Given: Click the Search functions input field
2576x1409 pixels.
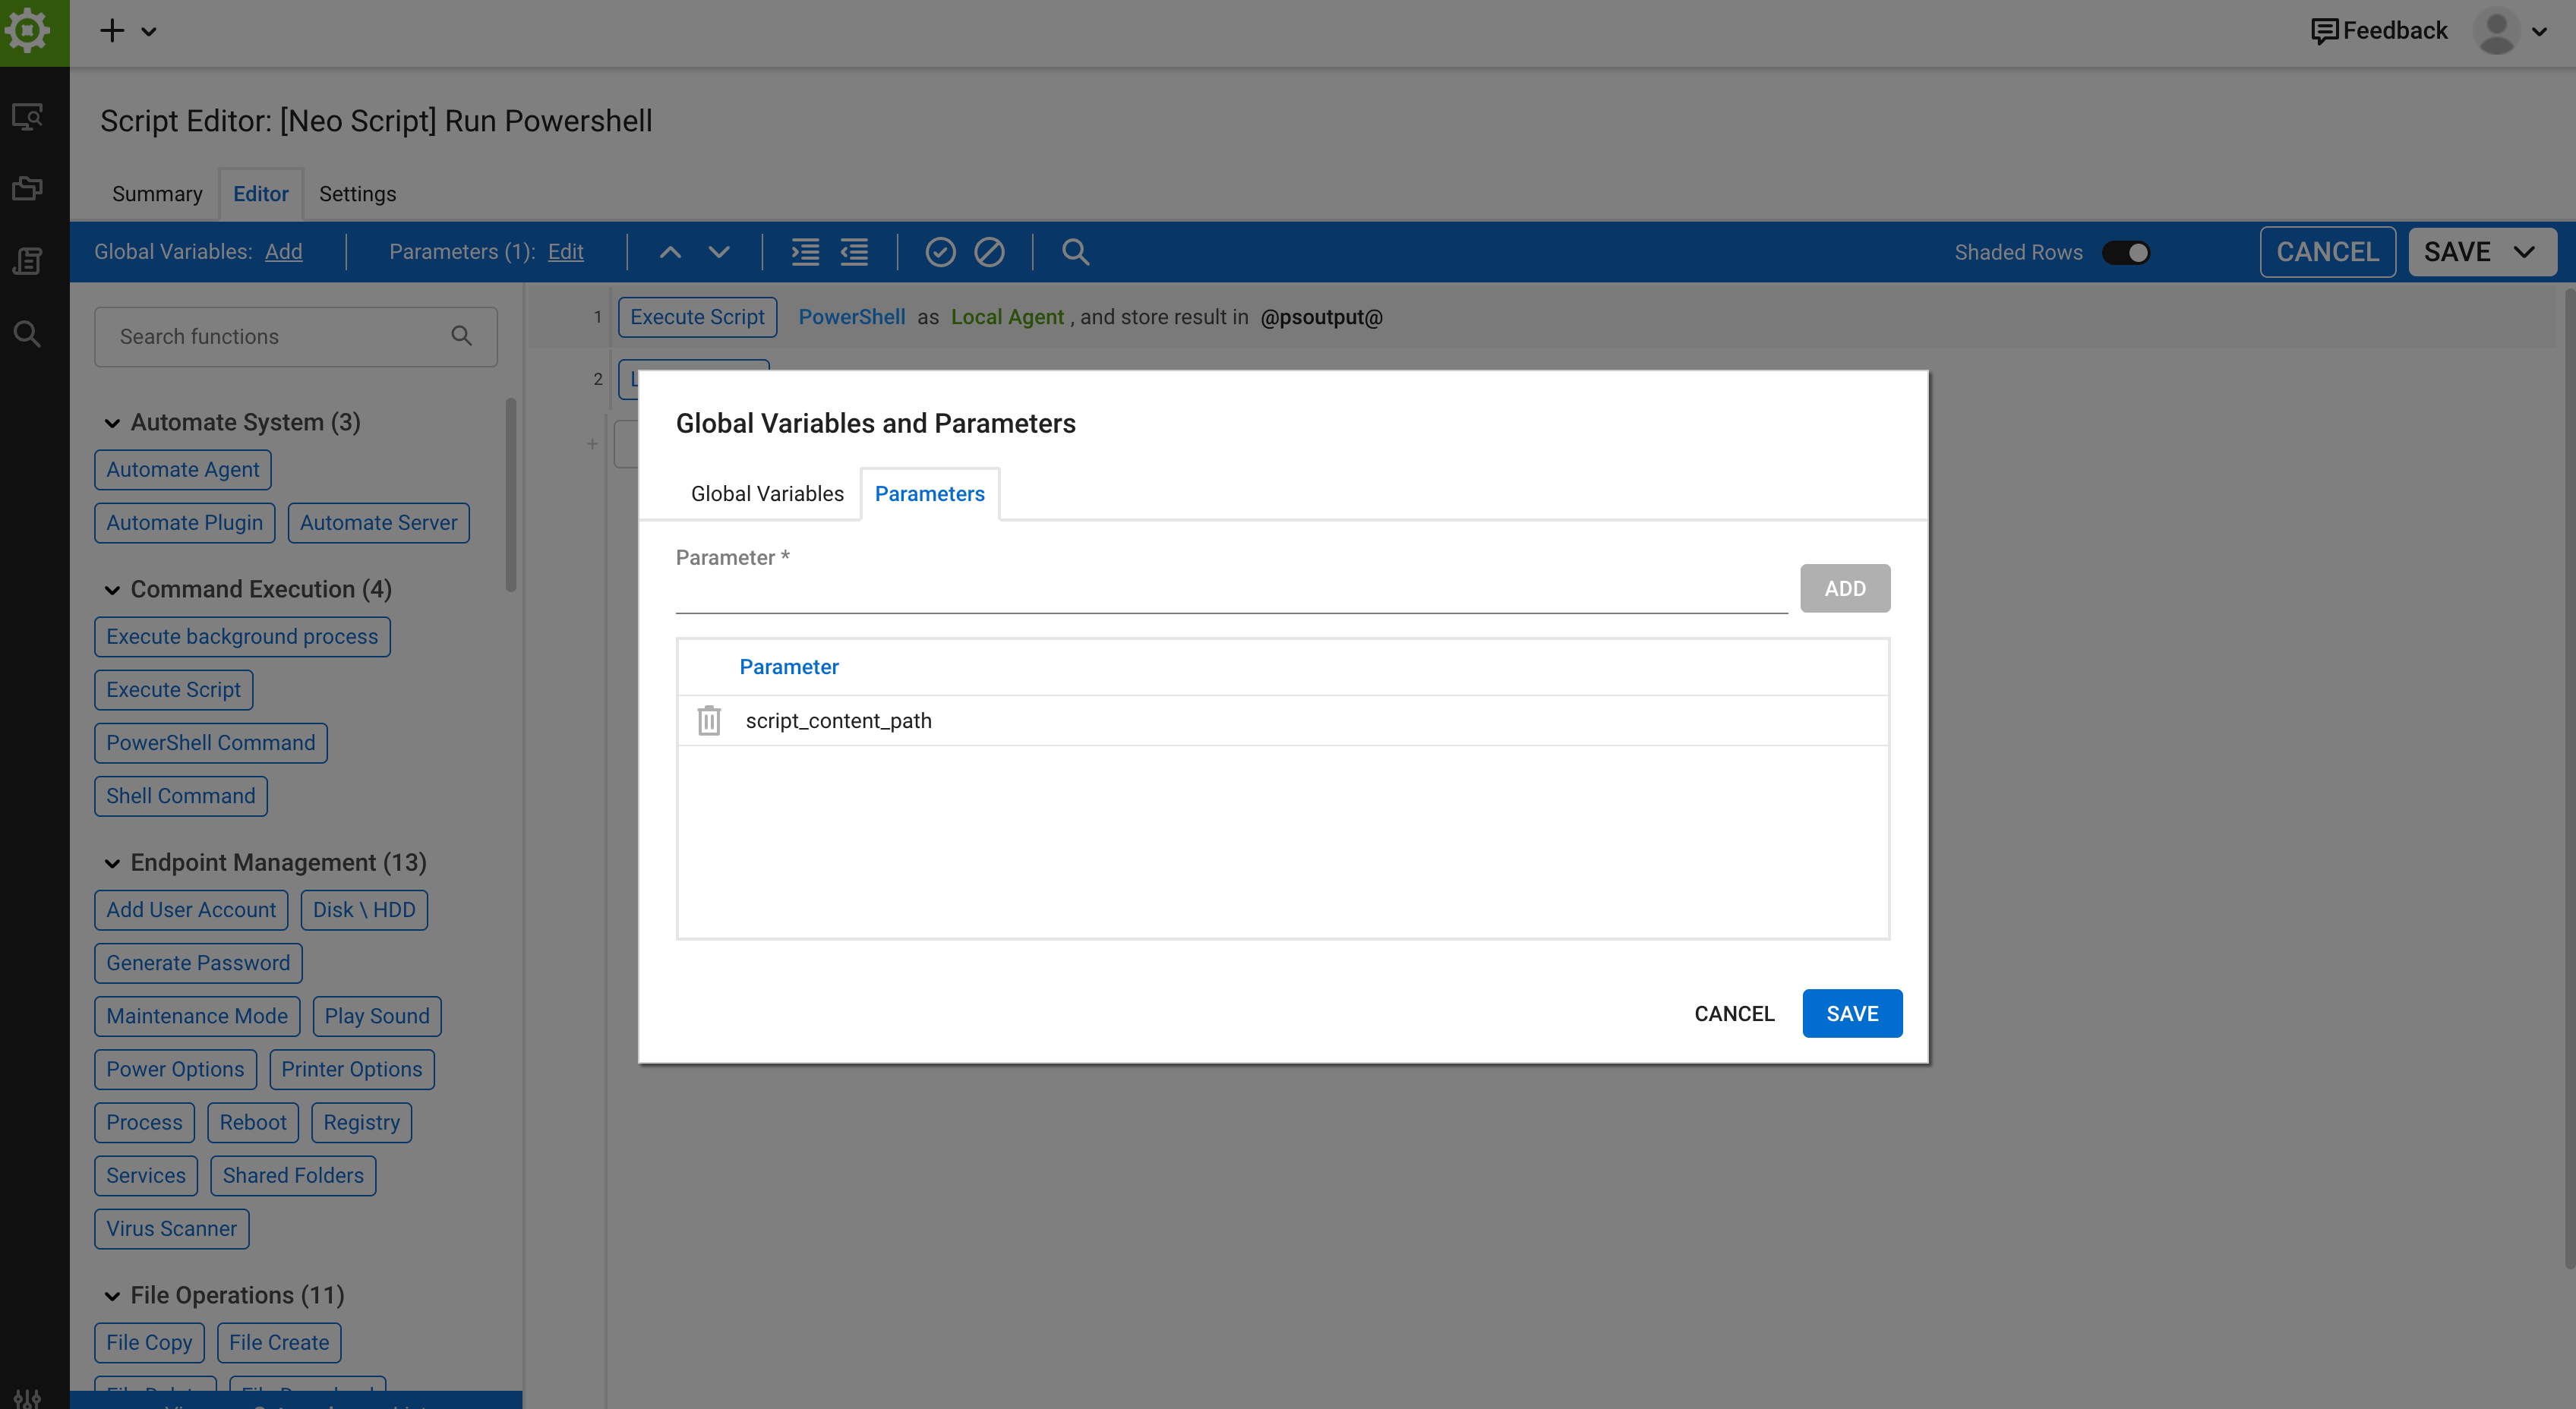Looking at the screenshot, I should click(295, 337).
